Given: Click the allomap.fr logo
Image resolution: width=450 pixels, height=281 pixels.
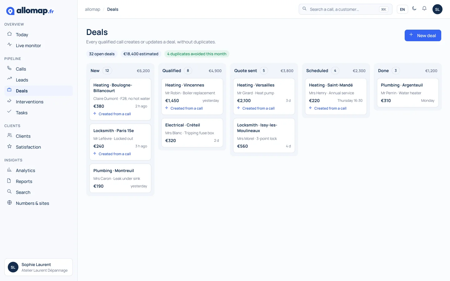Looking at the screenshot, I should (30, 11).
